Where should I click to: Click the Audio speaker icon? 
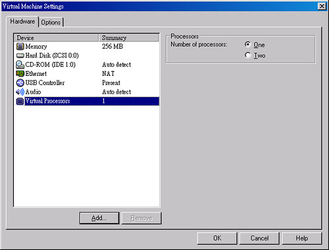point(20,92)
